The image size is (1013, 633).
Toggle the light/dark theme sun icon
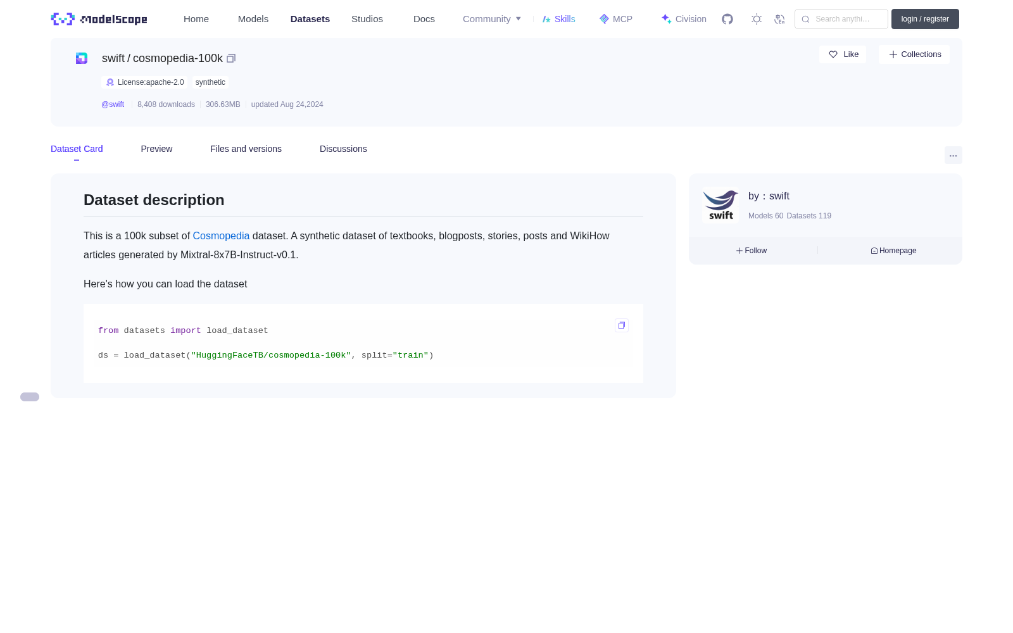click(x=756, y=19)
